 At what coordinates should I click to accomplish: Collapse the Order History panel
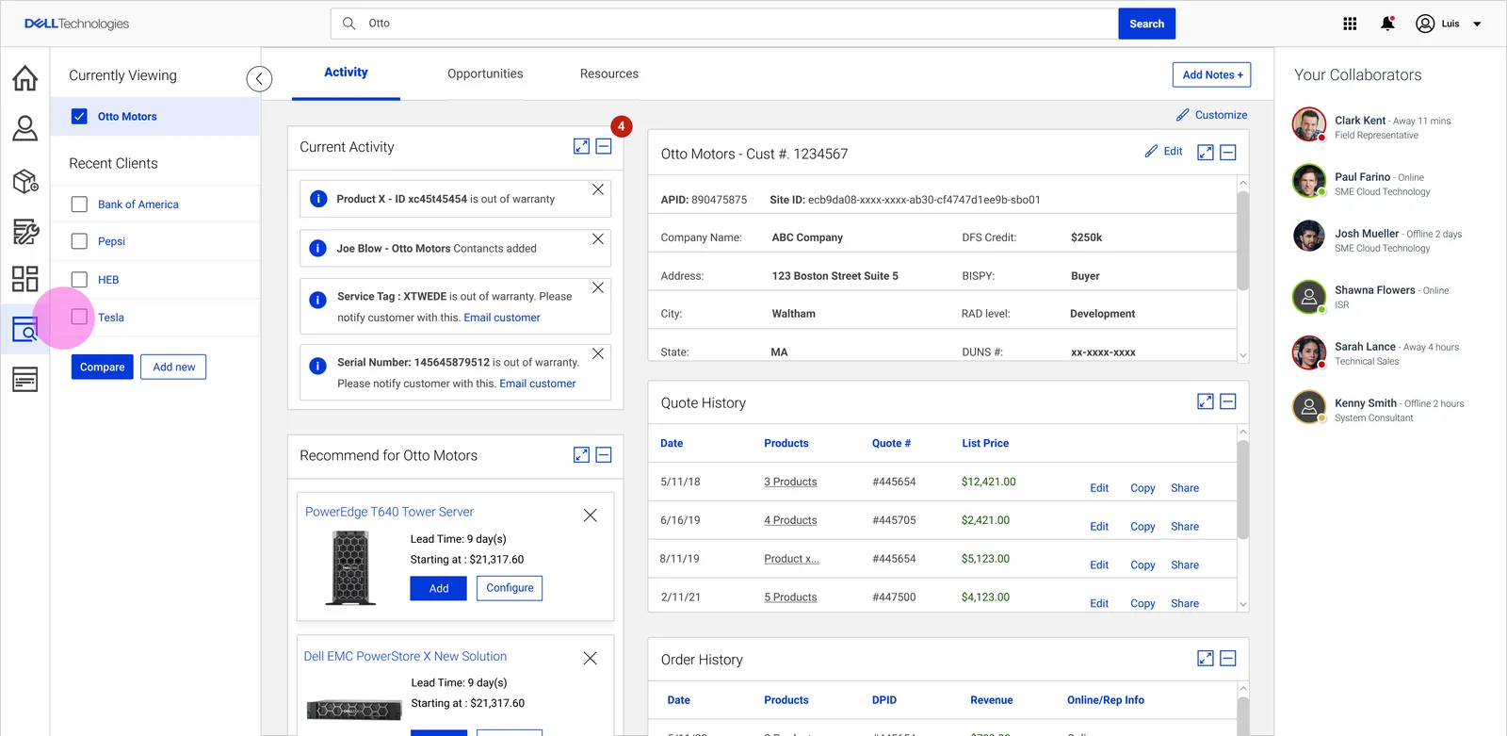[1228, 659]
